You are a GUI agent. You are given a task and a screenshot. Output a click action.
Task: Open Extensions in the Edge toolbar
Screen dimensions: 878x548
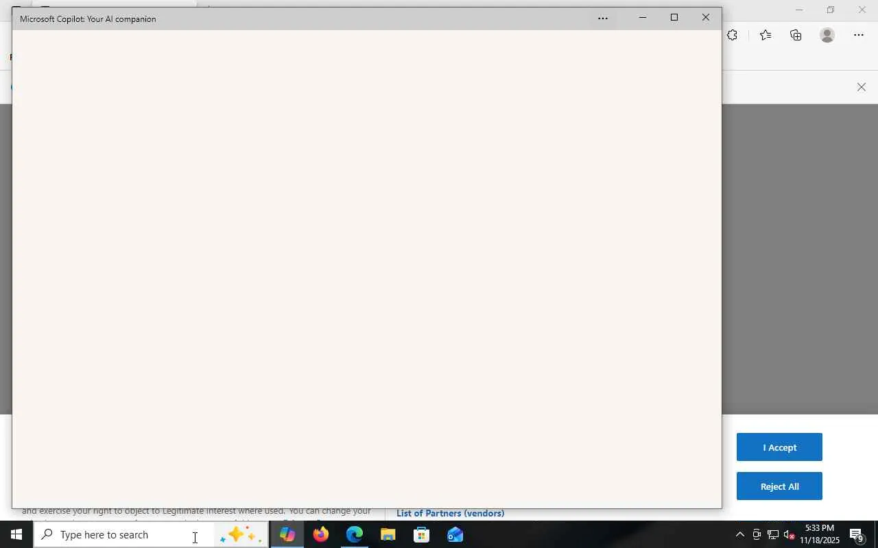click(x=733, y=35)
